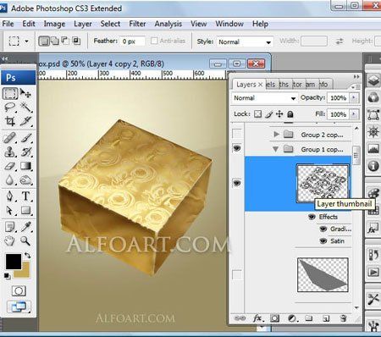This screenshot has width=381, height=337.
Task: Hide the Gradient effect
Action: (x=323, y=229)
